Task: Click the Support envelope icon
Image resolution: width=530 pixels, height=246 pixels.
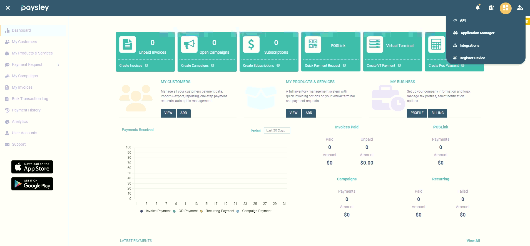Action: click(7, 144)
